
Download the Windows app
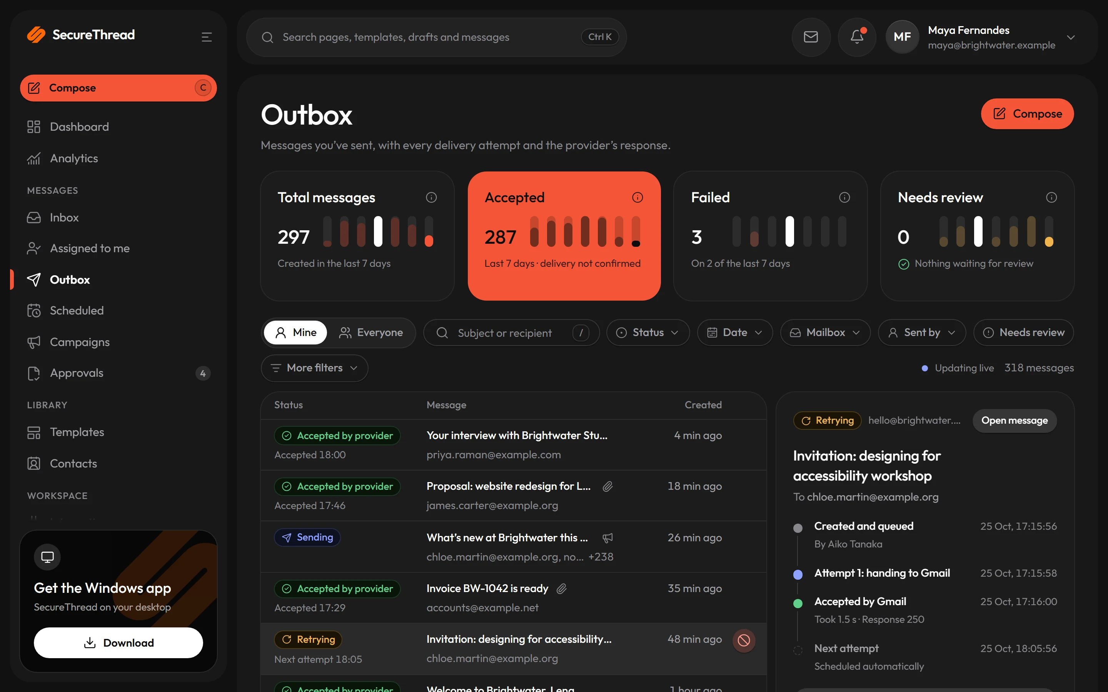pos(118,642)
